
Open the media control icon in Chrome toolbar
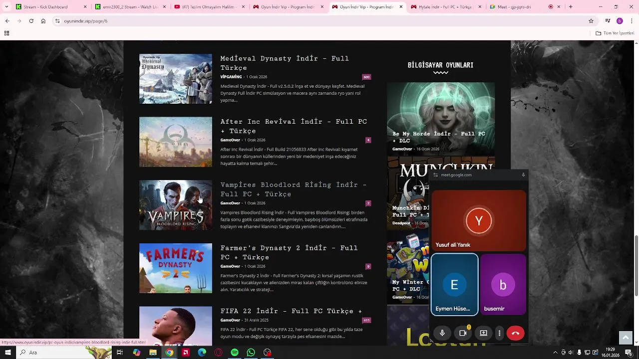[608, 21]
